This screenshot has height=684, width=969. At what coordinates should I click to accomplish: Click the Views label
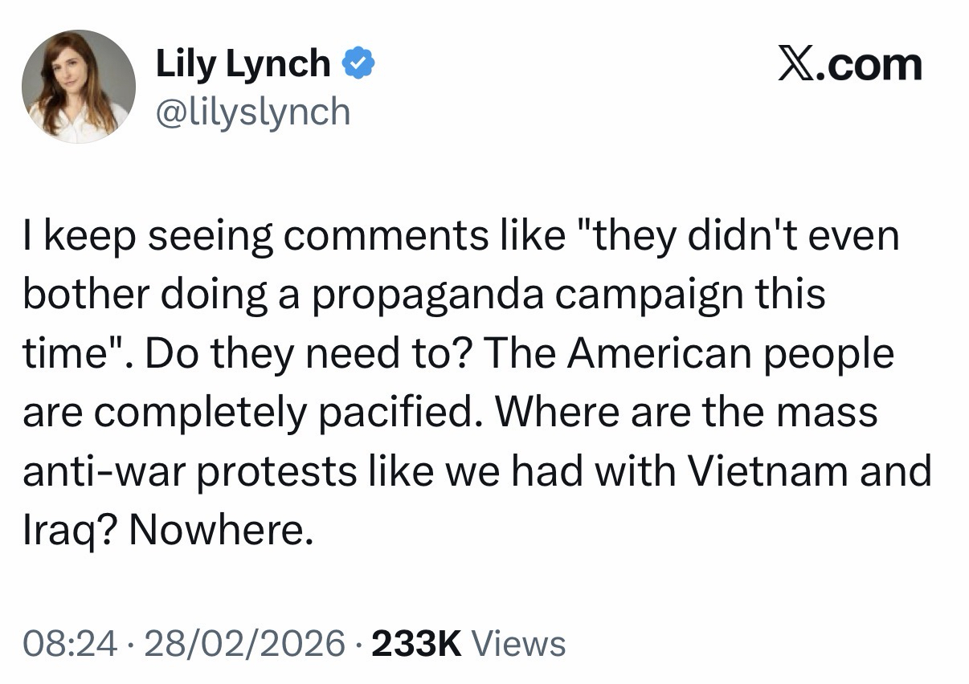click(x=519, y=643)
